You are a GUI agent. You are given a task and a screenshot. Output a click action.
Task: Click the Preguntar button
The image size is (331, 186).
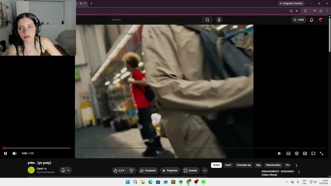click(x=170, y=171)
